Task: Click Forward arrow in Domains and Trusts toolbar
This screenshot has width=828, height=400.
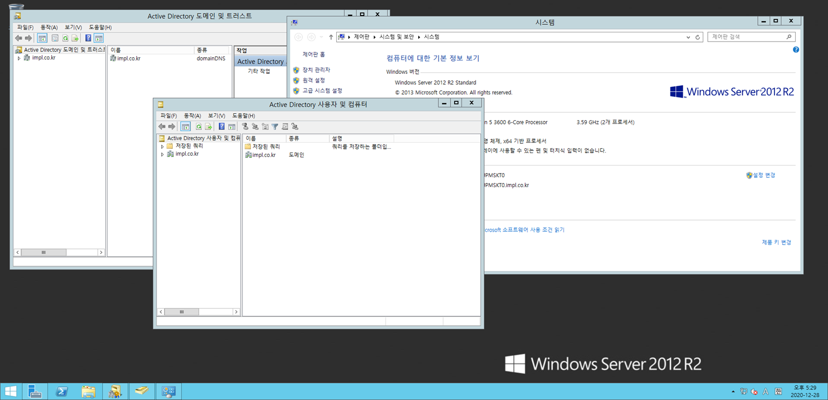Action: click(29, 38)
